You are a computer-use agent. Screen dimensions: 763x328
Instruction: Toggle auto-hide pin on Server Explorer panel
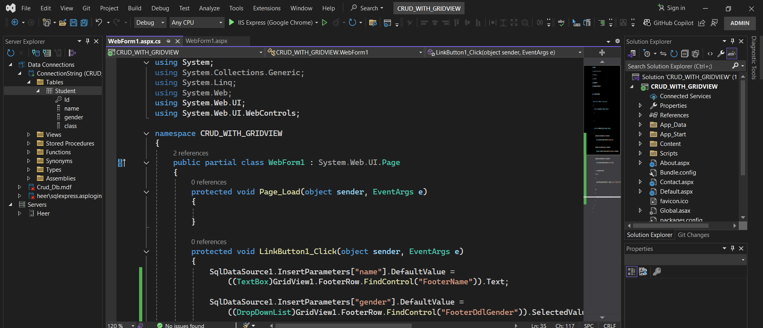coord(87,41)
